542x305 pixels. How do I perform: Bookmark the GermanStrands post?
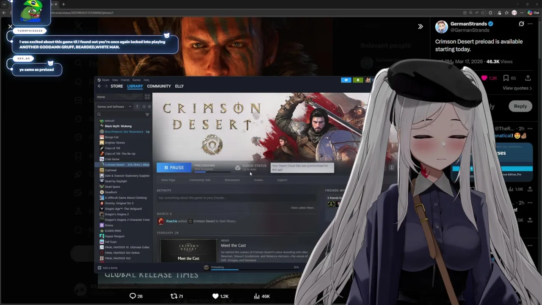tap(506, 78)
